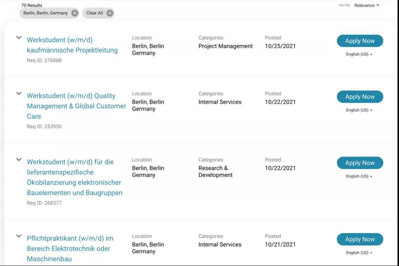Click the Sort By label
The width and height of the screenshot is (399, 266).
[x=345, y=5]
